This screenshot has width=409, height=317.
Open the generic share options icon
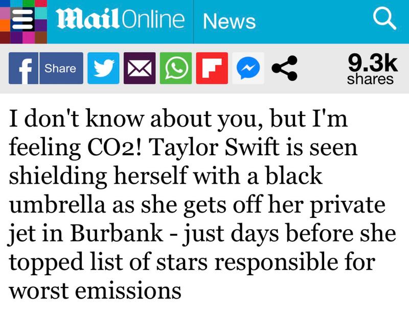tap(283, 68)
